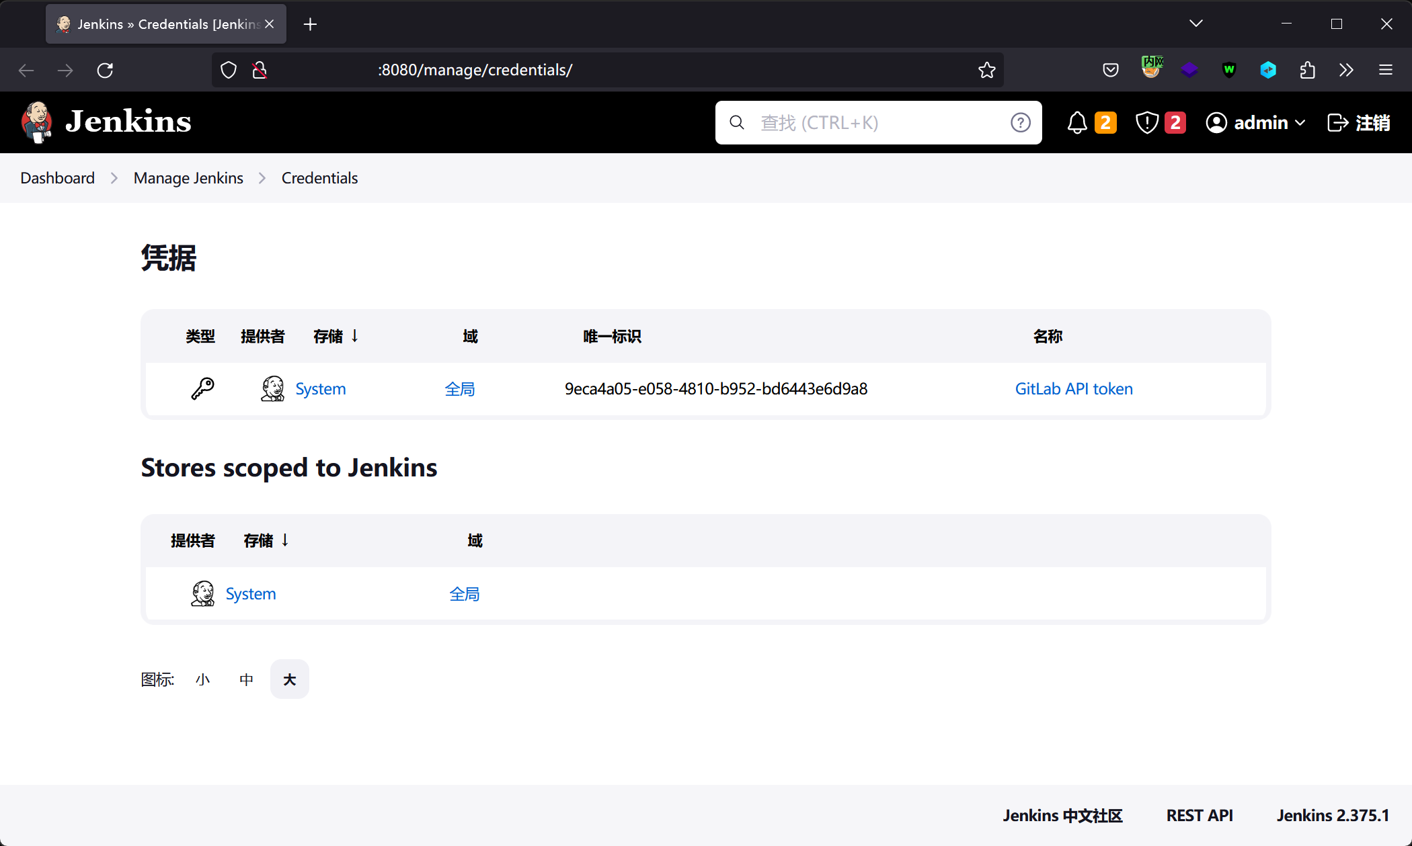The height and width of the screenshot is (846, 1412).
Task: Select medium icon size 中
Action: coord(246,679)
